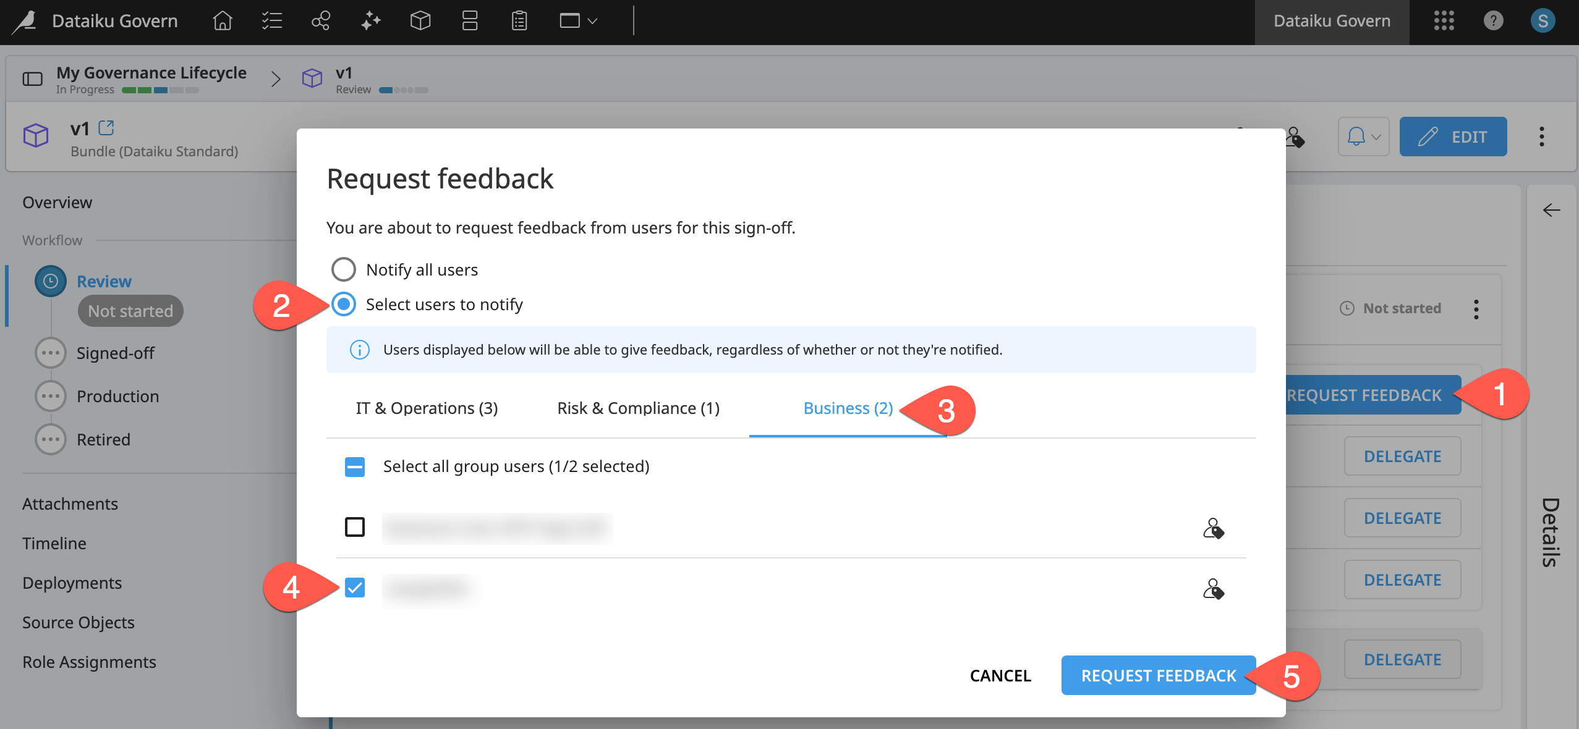Open the apps grid icon near Dataiku Govern

pos(1443,21)
